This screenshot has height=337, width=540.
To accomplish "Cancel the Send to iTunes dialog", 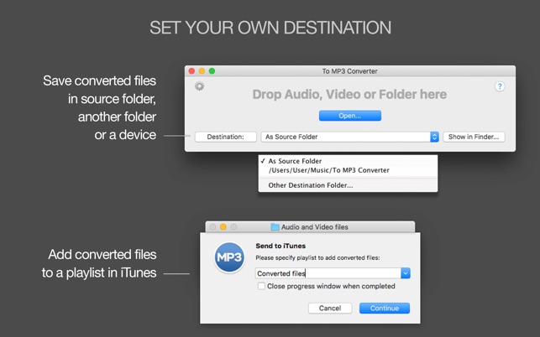I will (x=330, y=308).
